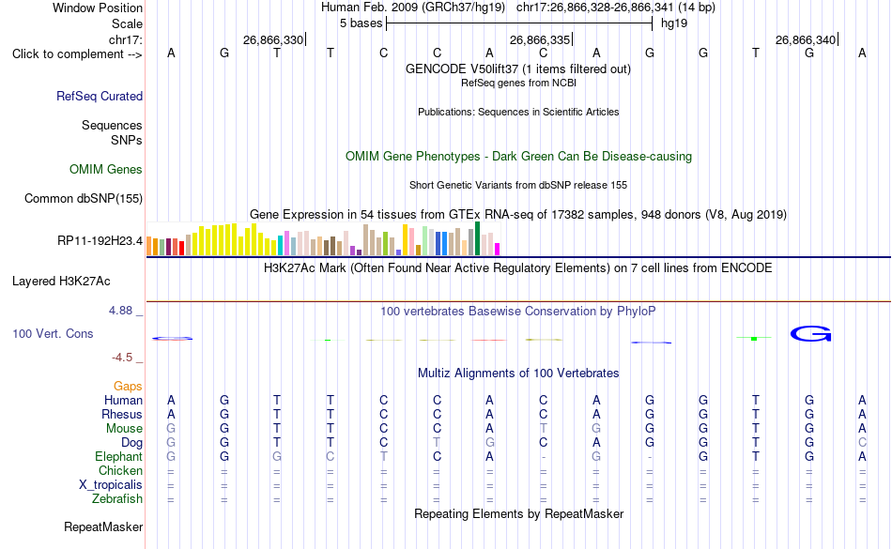
Task: Select the Dog species row label
Action: (132, 442)
